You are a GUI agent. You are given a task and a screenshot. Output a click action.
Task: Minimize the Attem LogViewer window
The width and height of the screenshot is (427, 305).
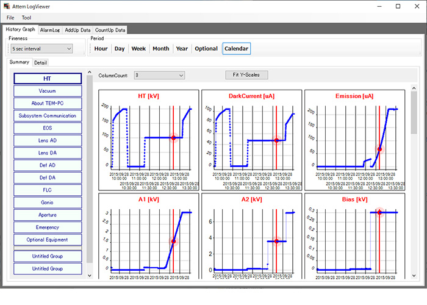379,6
